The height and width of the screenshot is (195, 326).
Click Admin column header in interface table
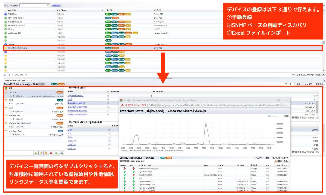pyautogui.click(x=123, y=165)
